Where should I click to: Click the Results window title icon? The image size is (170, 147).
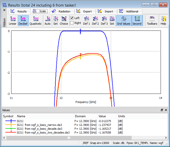click(5, 5)
